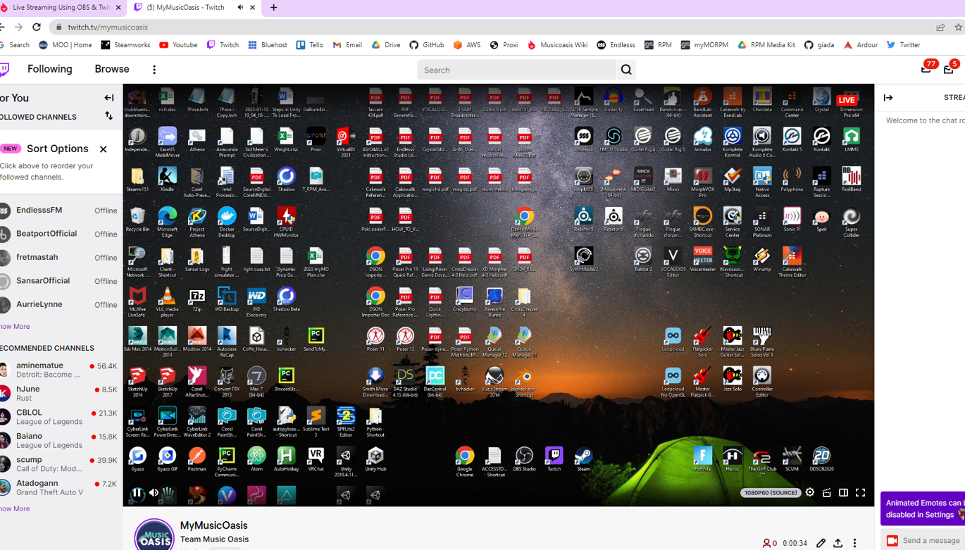
Task: Enter fullscreen on the video player
Action: [x=860, y=493]
